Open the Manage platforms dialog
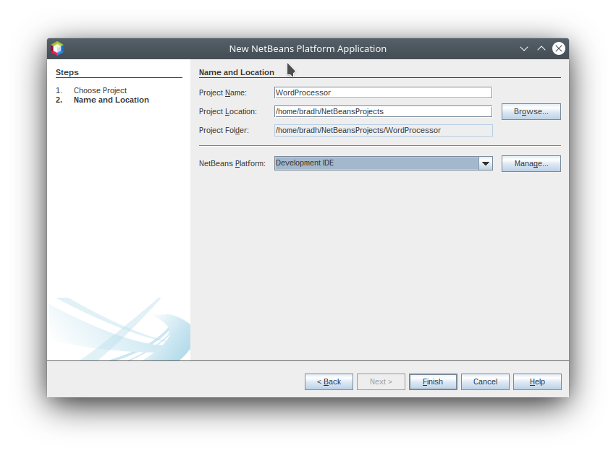 (531, 163)
